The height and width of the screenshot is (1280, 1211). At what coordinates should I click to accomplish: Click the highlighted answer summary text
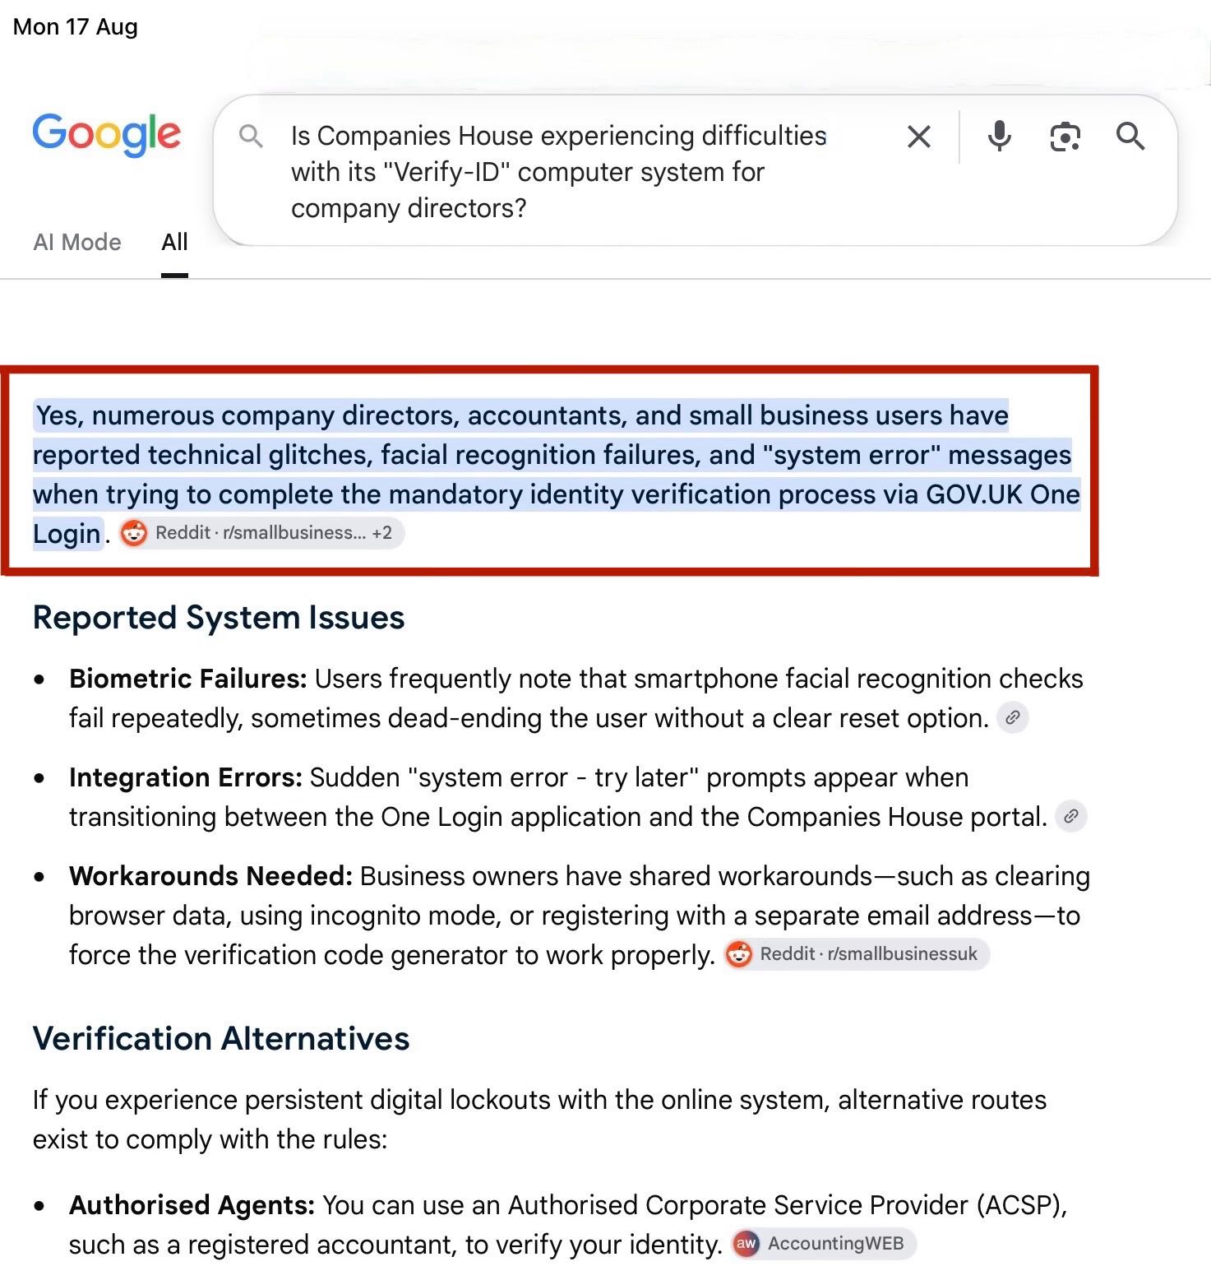(556, 474)
